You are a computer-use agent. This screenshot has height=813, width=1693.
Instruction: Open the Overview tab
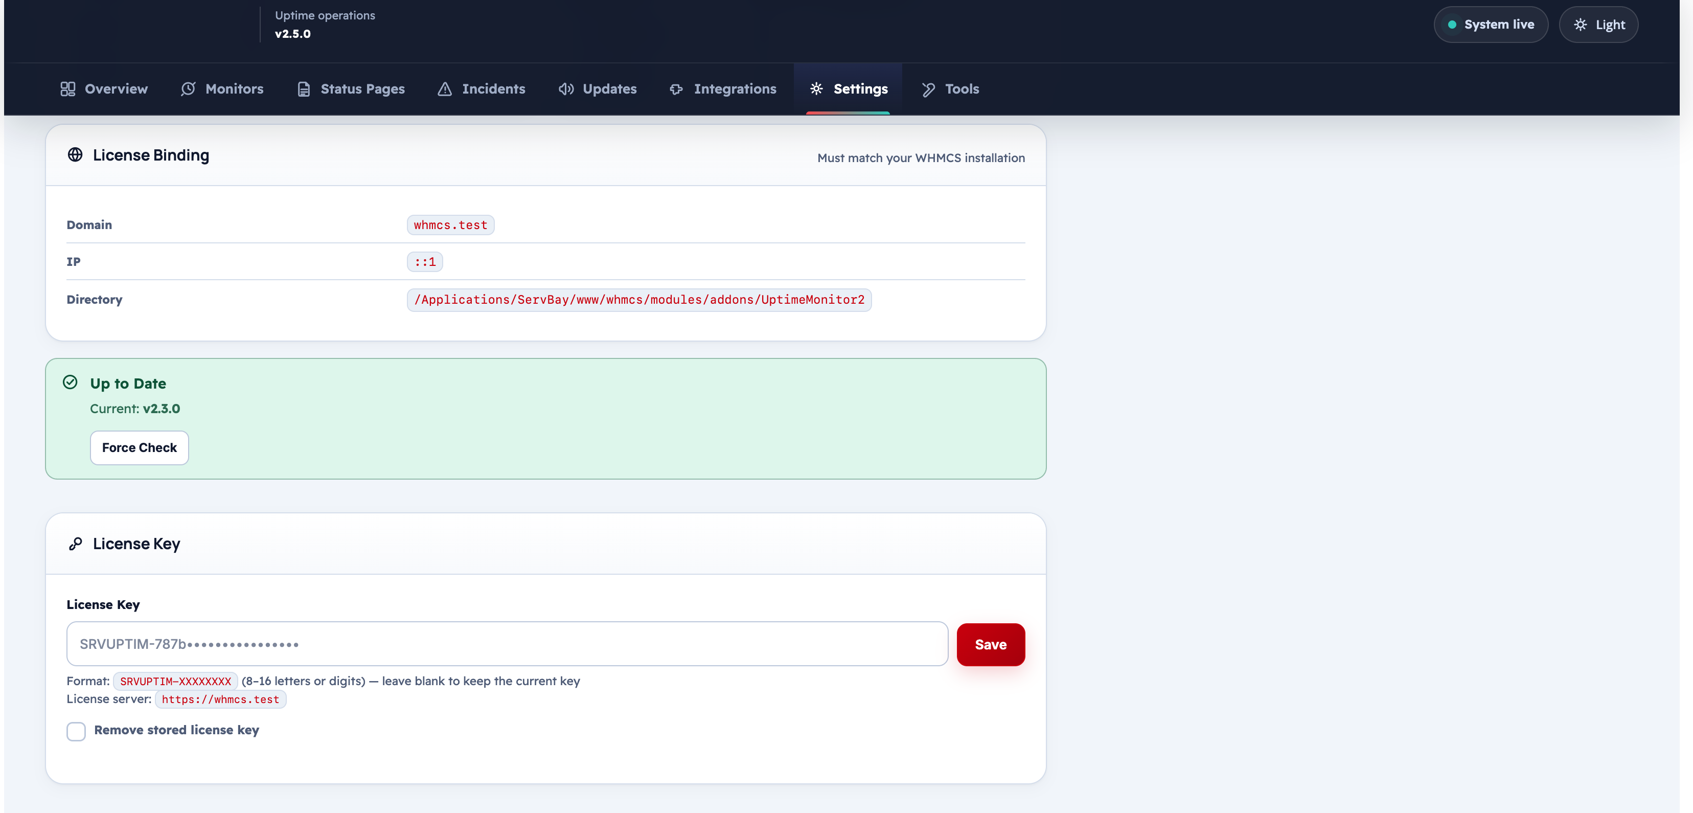(x=104, y=89)
